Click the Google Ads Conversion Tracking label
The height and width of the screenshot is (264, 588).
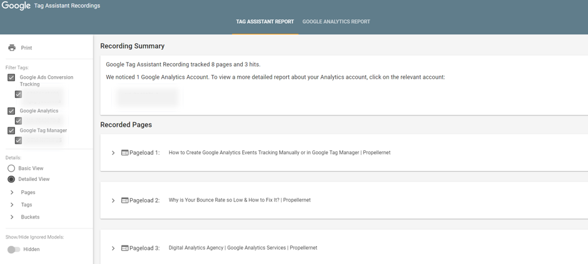click(46, 81)
